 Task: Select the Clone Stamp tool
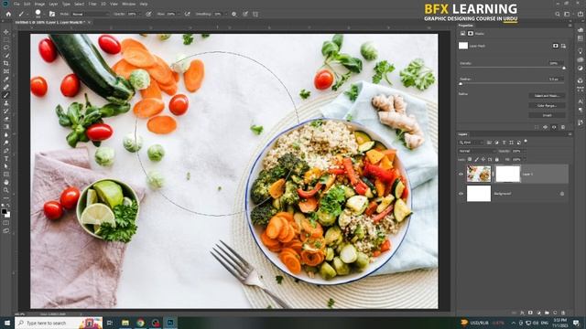6,103
